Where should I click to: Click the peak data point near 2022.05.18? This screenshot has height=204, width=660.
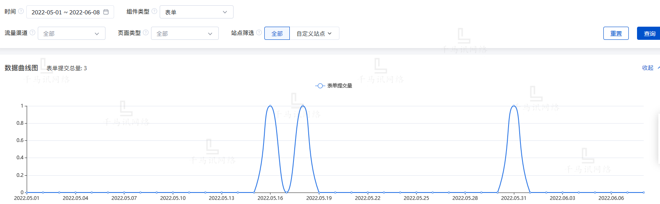[303, 106]
